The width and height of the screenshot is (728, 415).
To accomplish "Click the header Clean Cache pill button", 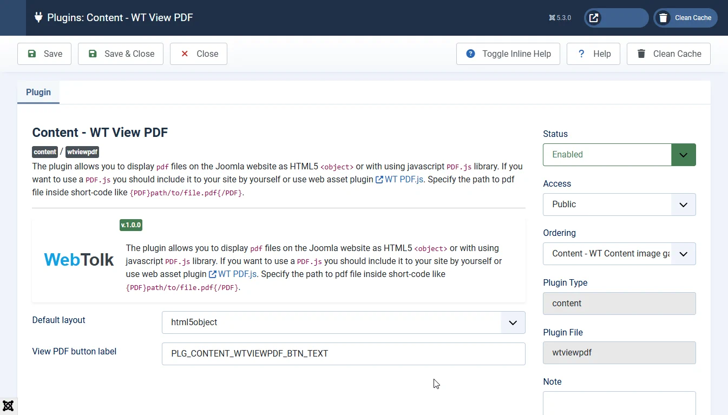I will click(685, 18).
